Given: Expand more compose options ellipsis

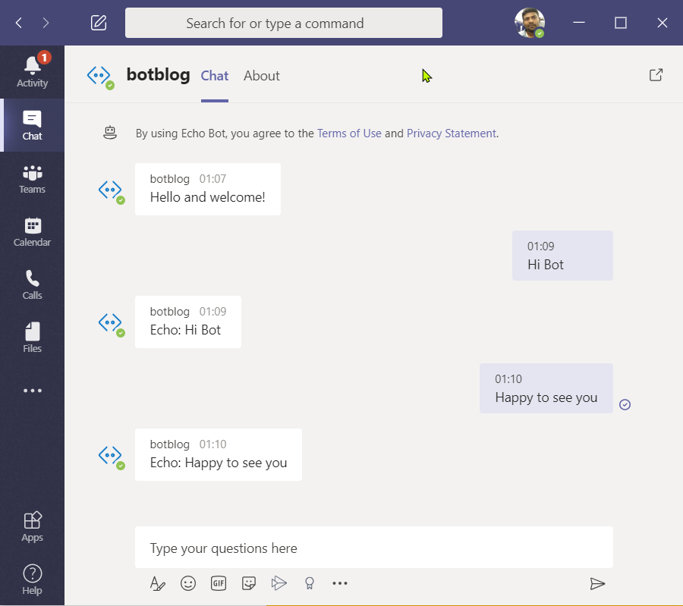Looking at the screenshot, I should pyautogui.click(x=340, y=583).
